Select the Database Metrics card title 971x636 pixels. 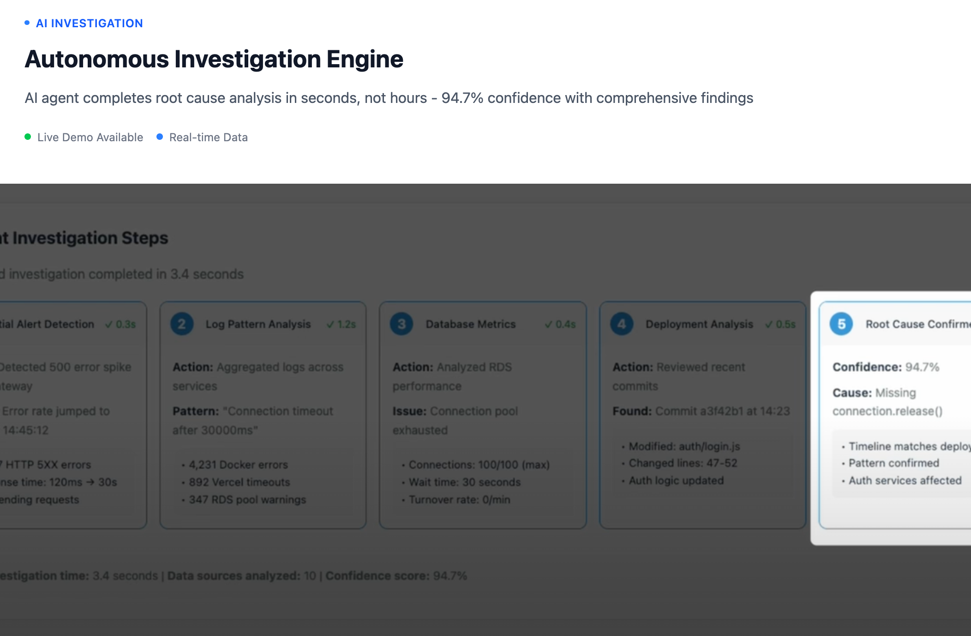point(470,324)
